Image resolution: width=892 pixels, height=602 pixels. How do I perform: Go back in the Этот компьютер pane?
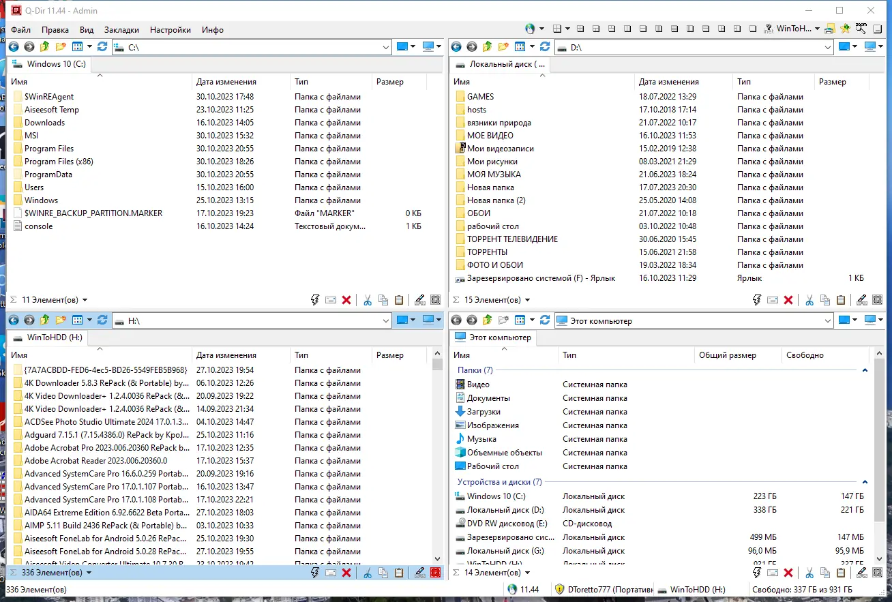(456, 320)
